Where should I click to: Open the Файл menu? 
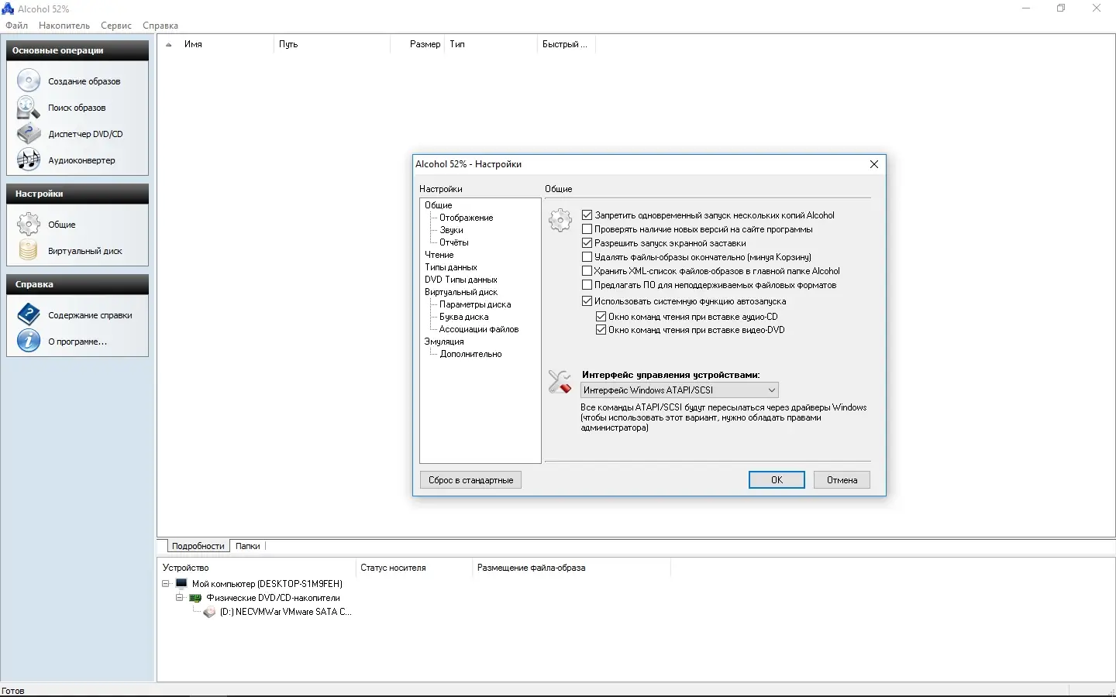click(x=16, y=26)
